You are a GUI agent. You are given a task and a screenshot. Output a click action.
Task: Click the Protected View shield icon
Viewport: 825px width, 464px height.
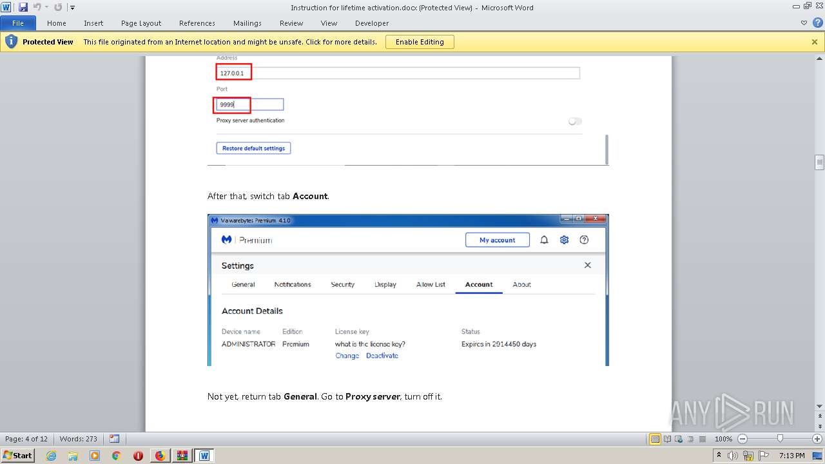pyautogui.click(x=11, y=42)
